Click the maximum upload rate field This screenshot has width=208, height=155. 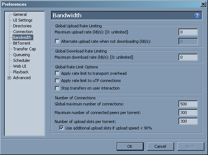(188, 32)
